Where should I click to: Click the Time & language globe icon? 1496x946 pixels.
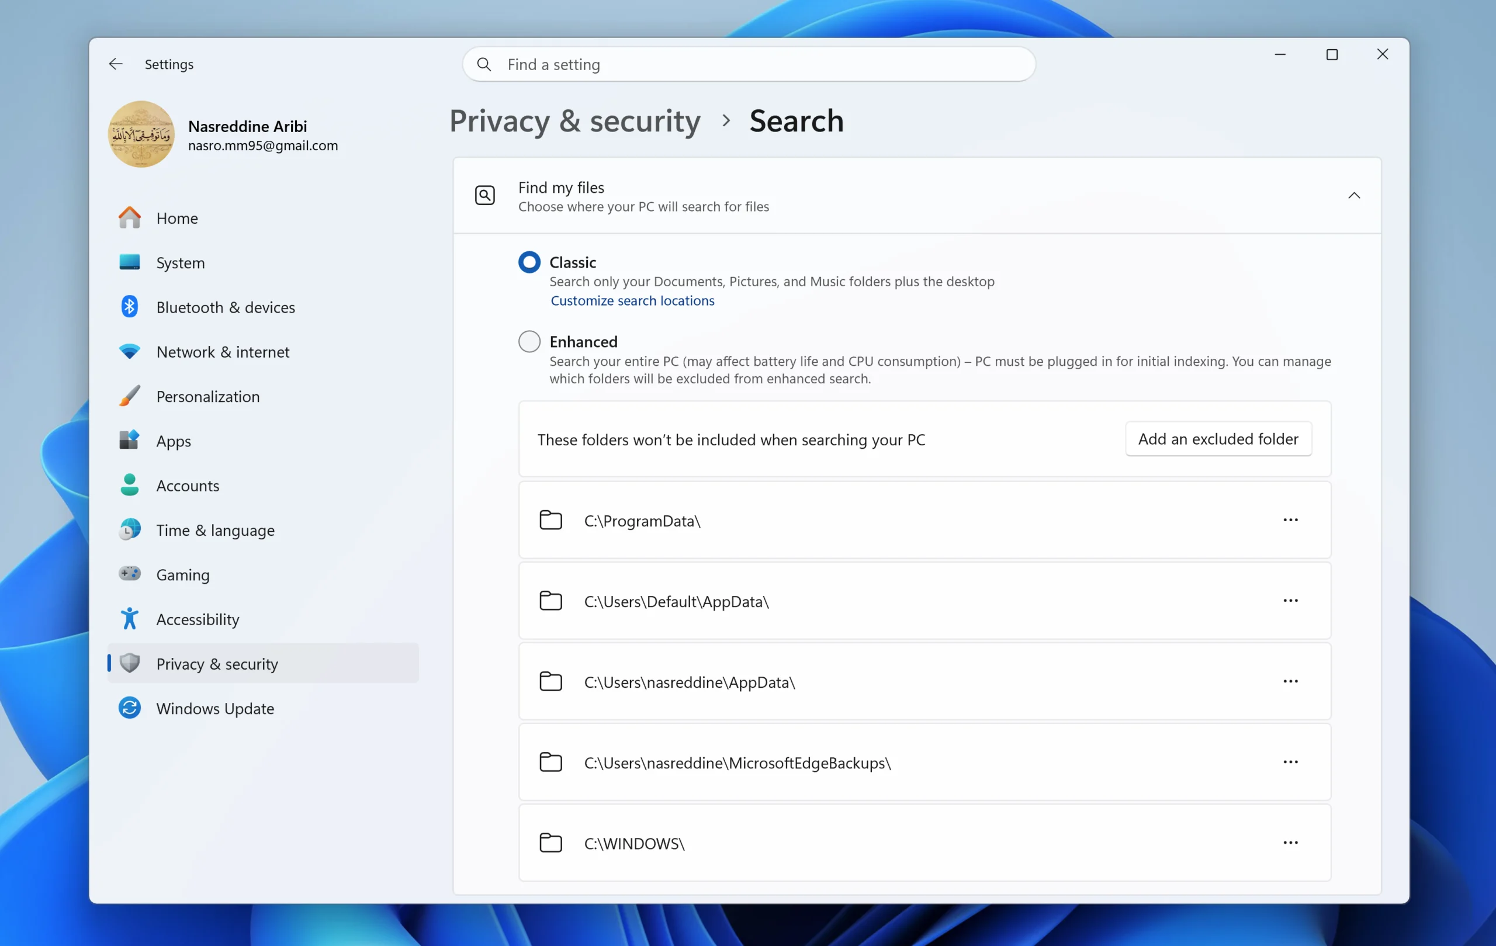click(x=129, y=530)
